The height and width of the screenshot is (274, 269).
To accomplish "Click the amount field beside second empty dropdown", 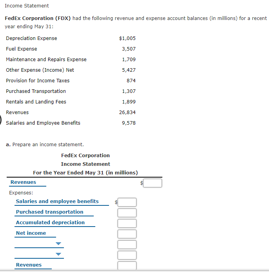I will pos(127,255).
